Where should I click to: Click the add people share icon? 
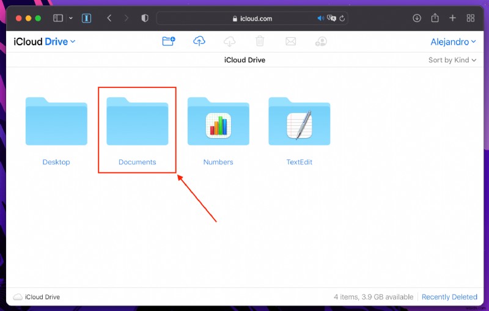(321, 42)
